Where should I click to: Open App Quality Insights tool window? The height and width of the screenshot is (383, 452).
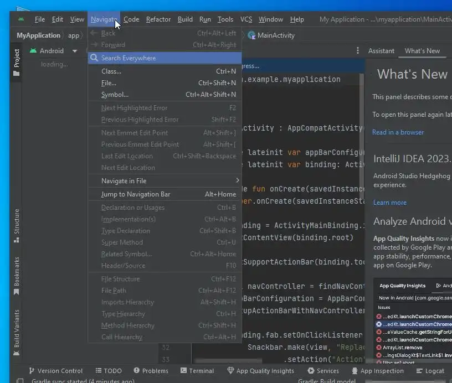point(260,371)
